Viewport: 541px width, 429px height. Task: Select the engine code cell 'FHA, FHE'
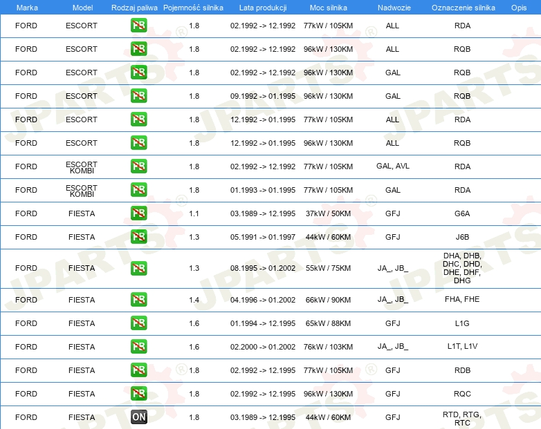(462, 299)
